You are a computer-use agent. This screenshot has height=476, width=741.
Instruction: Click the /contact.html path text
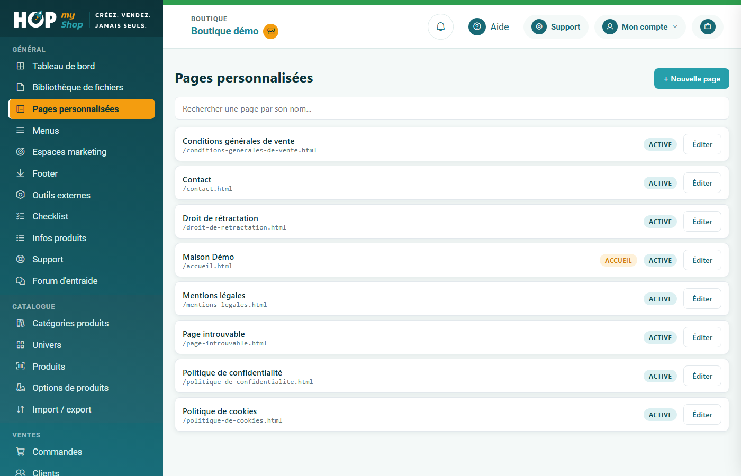pyautogui.click(x=207, y=189)
